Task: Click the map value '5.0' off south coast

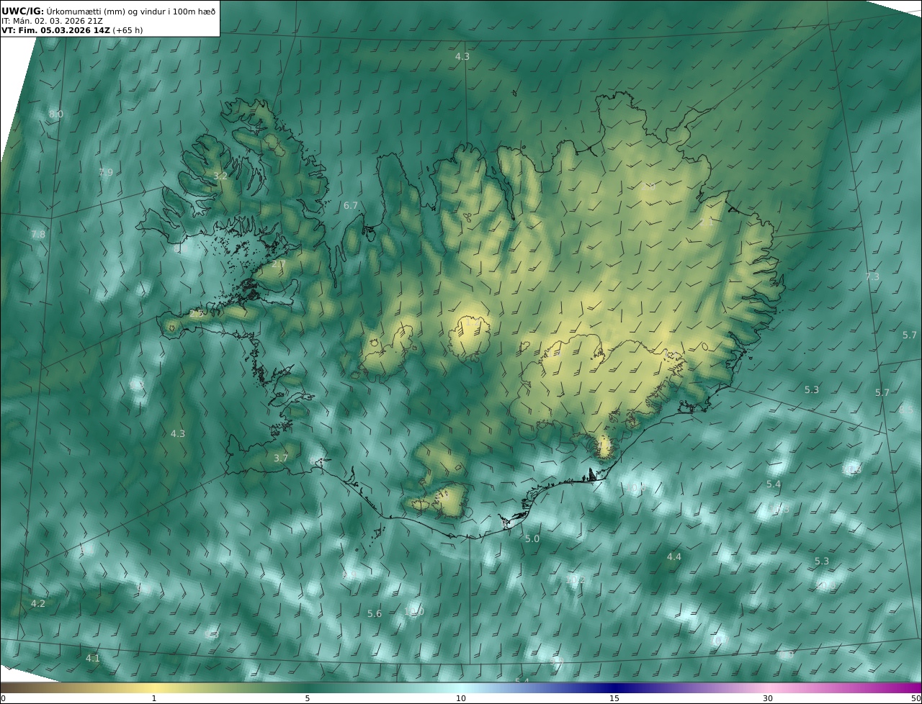Action: 532,539
